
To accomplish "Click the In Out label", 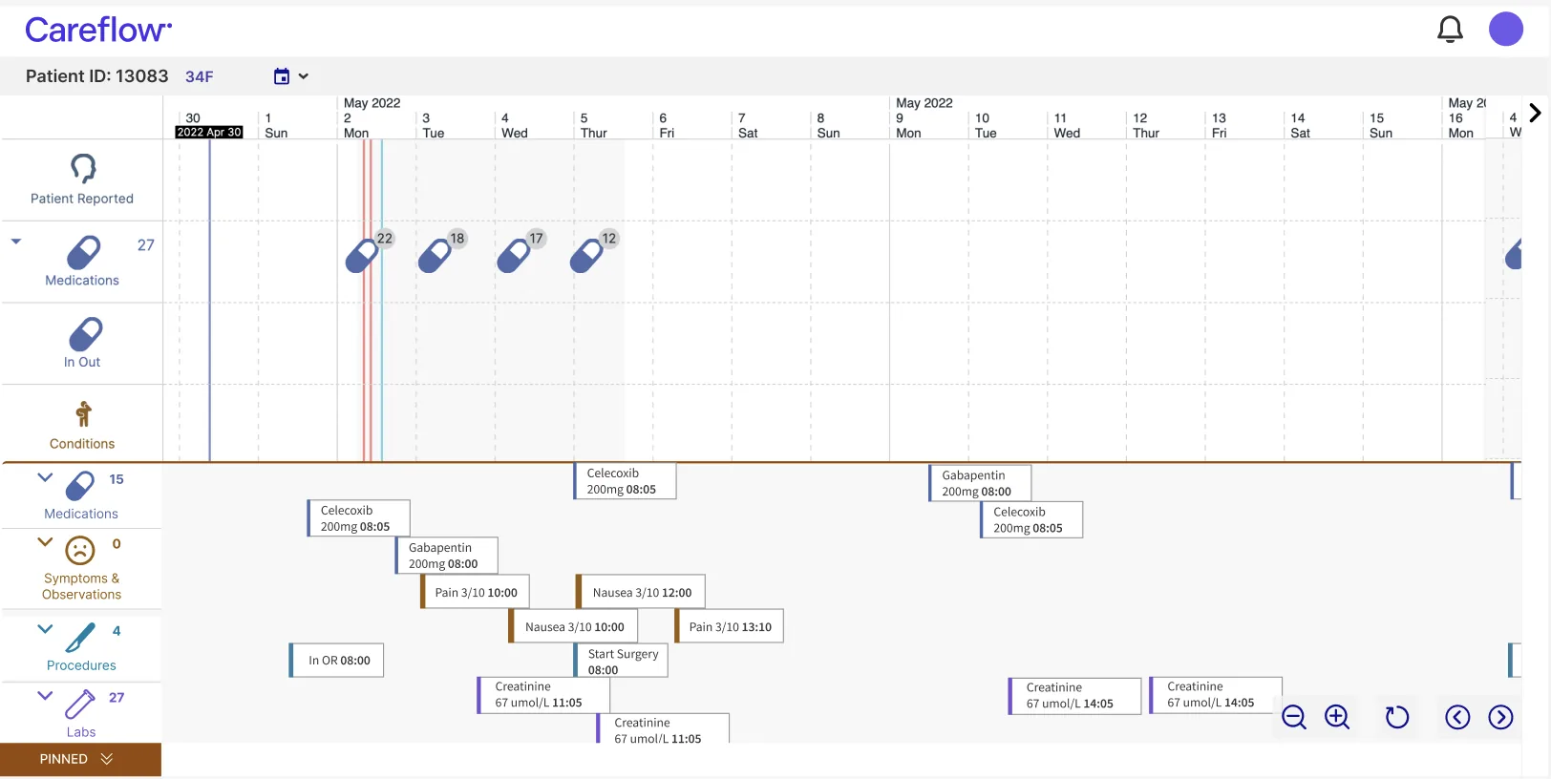I will tap(82, 362).
